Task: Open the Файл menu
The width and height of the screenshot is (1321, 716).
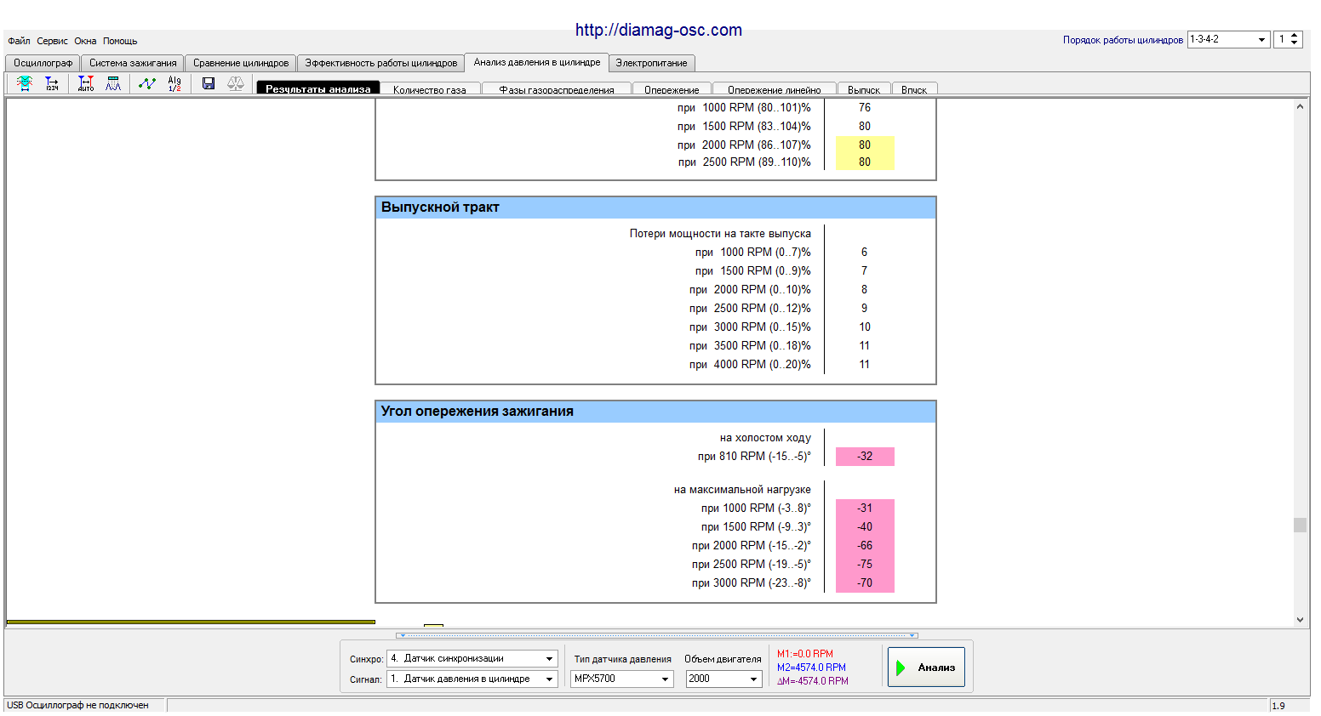Action: tap(19, 41)
